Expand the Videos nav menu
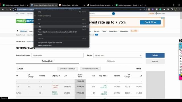Image resolution: width=182 pixels, height=102 pixels. pos(104,31)
